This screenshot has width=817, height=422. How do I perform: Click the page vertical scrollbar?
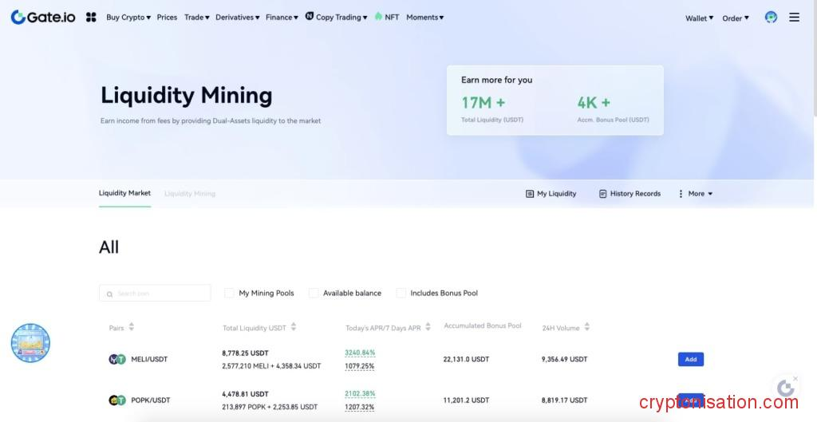(815, 57)
